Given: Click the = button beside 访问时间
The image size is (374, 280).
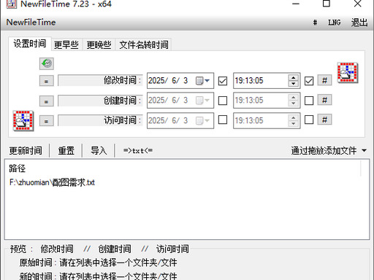Looking at the screenshot, I should coord(46,120).
